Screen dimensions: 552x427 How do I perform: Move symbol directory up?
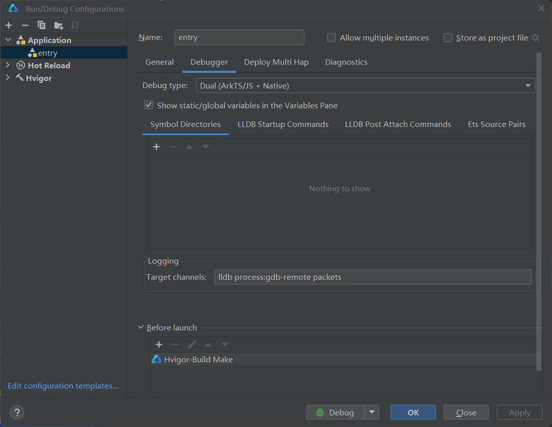tap(189, 147)
